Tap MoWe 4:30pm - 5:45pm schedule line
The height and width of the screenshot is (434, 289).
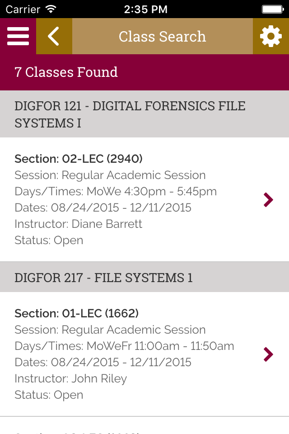(116, 191)
